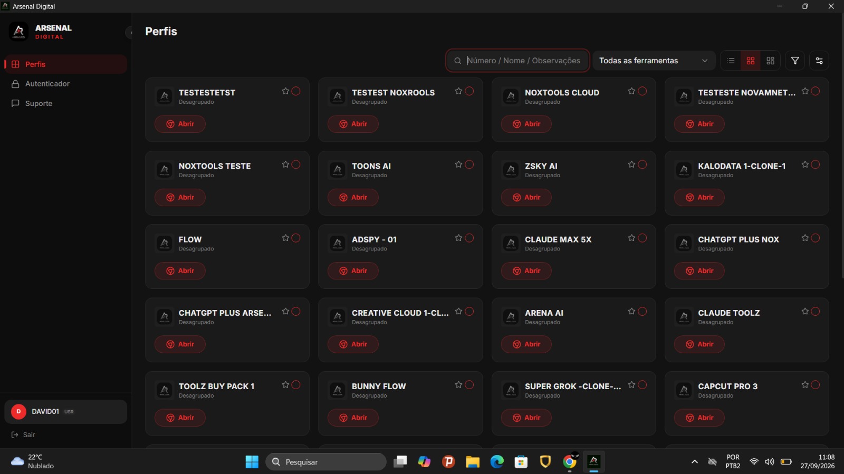This screenshot has width=844, height=474.
Task: Click Sair to log out
Action: [x=23, y=435]
